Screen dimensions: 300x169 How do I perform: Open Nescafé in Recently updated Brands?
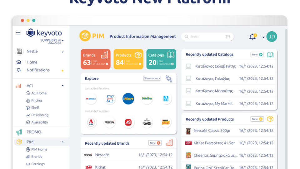click(128, 155)
